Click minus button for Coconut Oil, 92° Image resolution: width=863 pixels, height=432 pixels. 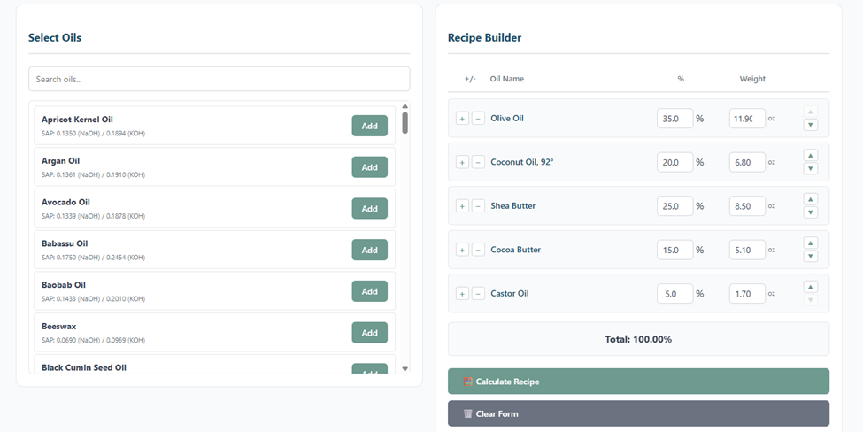pos(478,162)
